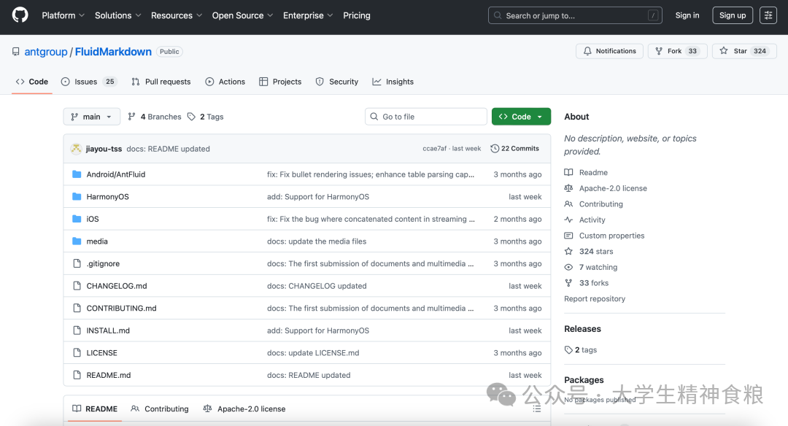Click the folder icon for HarmonyOS
This screenshot has width=788, height=426.
pos(77,196)
